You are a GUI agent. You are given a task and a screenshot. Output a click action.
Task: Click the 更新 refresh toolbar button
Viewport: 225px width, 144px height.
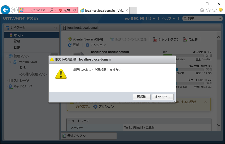pyautogui.click(x=73, y=45)
